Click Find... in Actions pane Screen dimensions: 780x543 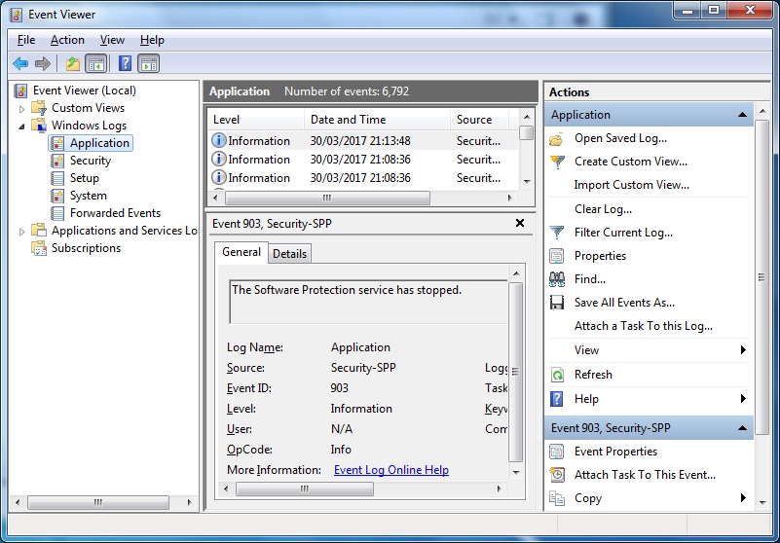point(589,279)
